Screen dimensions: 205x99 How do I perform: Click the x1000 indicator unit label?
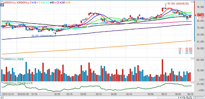(x=201, y=90)
